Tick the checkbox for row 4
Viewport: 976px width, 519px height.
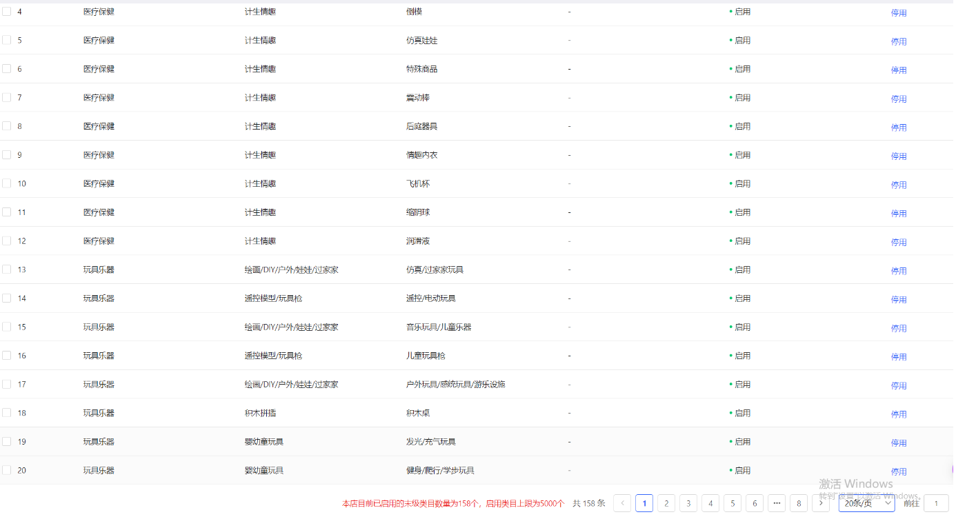coord(7,12)
